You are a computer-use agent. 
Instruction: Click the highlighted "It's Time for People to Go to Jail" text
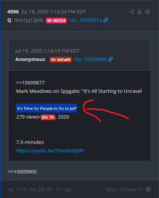(x=46, y=108)
